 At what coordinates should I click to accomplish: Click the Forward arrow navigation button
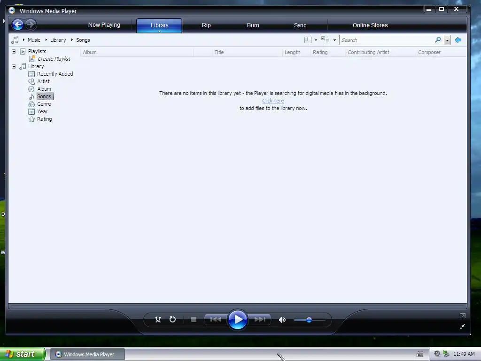click(31, 24)
